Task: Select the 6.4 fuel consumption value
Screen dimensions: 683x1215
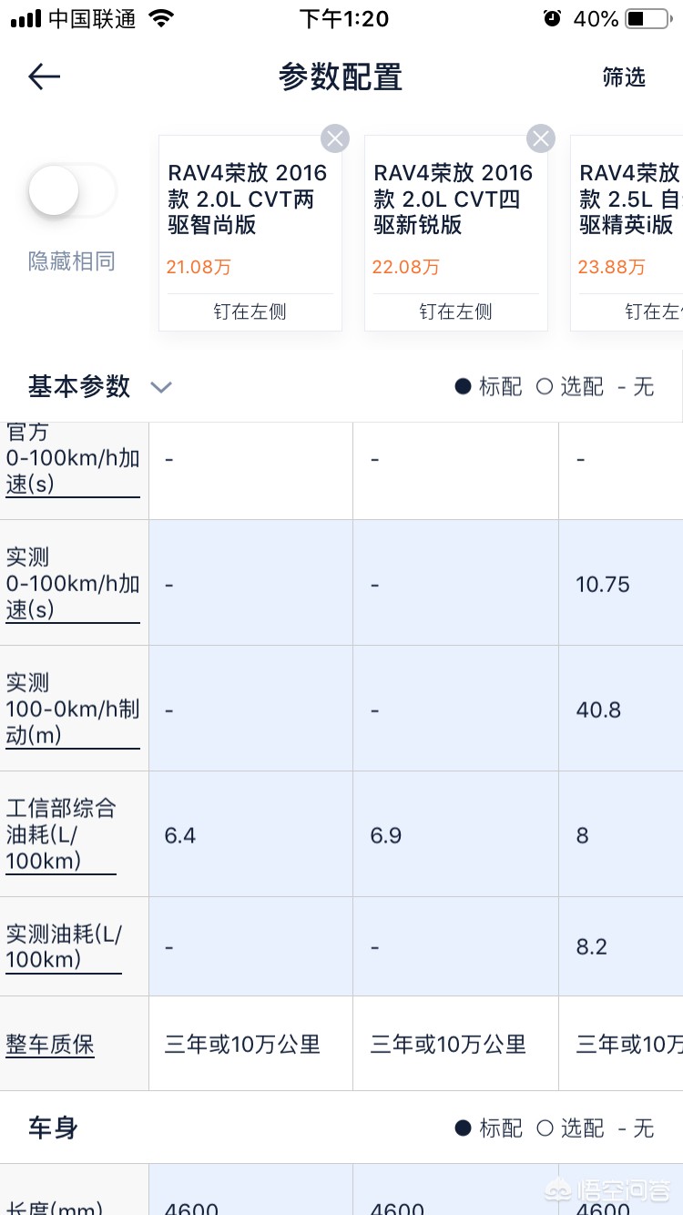Action: coord(180,836)
